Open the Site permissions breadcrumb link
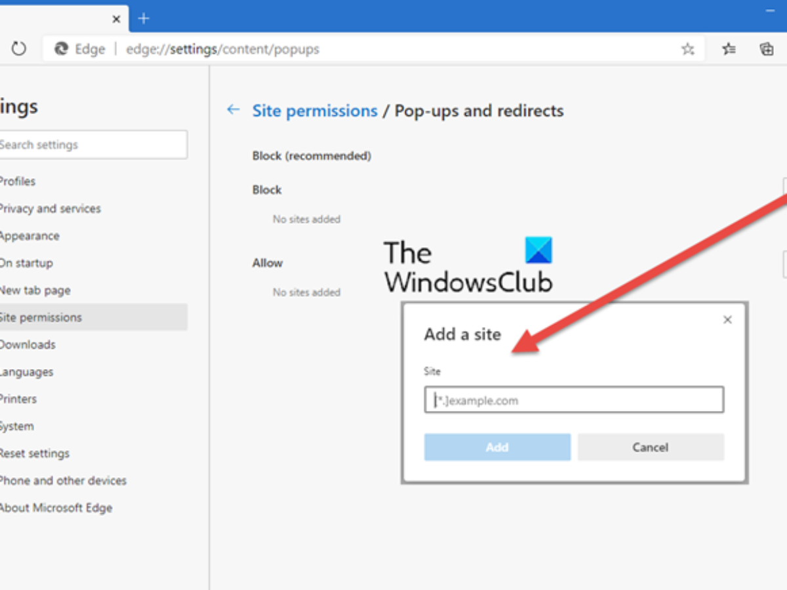 click(x=315, y=111)
